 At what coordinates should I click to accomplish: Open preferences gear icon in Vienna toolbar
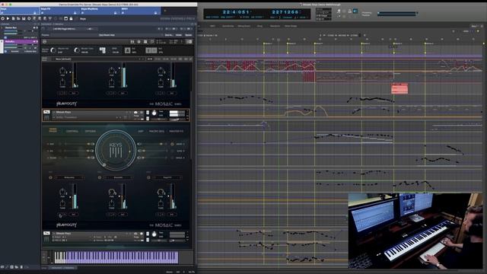tap(29, 18)
